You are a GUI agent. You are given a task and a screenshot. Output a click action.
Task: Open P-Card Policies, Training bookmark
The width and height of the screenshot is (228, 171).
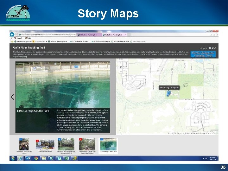80,41
